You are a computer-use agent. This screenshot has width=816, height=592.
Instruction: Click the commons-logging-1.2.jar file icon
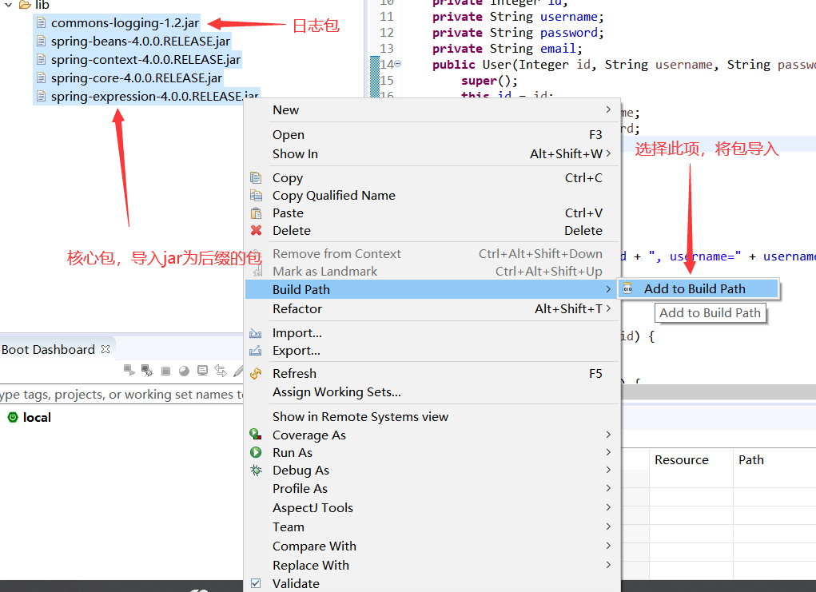pos(41,23)
